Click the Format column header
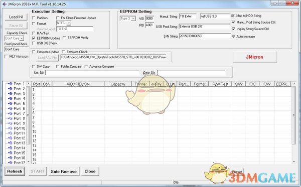 click(200, 84)
